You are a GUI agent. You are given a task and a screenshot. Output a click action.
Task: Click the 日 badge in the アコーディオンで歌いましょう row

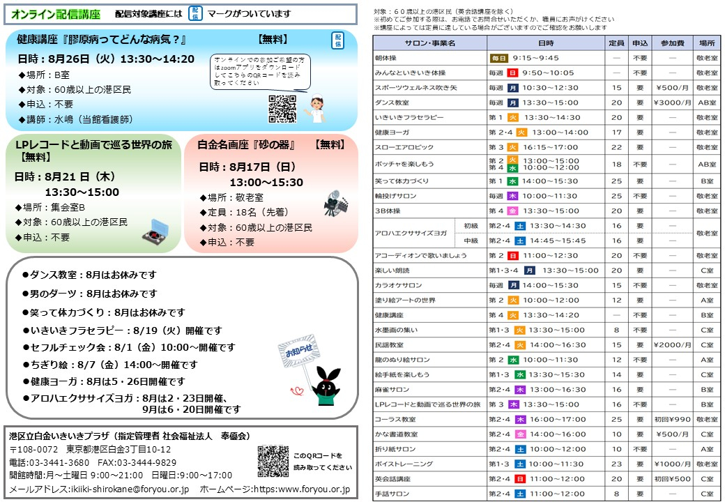(512, 256)
